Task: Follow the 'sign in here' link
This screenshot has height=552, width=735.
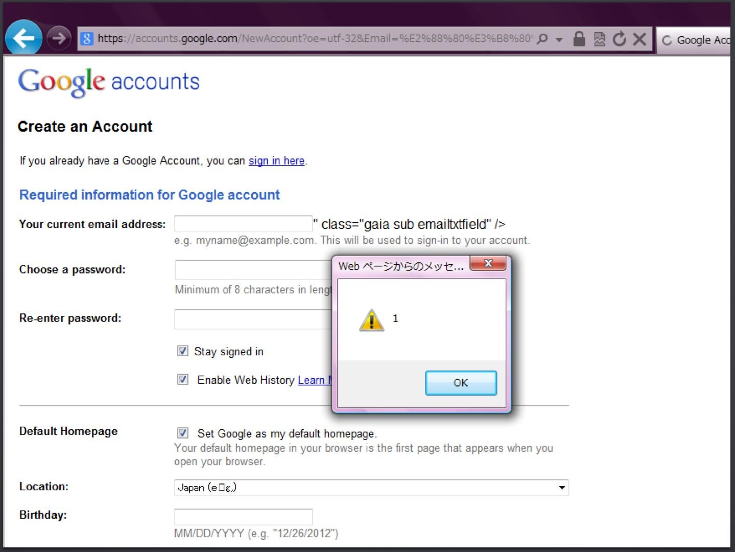Action: [x=276, y=160]
